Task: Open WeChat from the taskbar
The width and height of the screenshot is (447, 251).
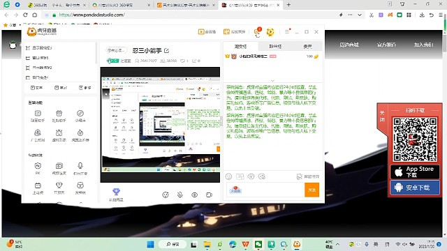Action: pos(258,244)
